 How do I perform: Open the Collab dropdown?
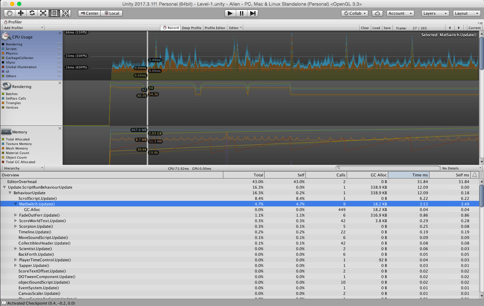(x=355, y=13)
